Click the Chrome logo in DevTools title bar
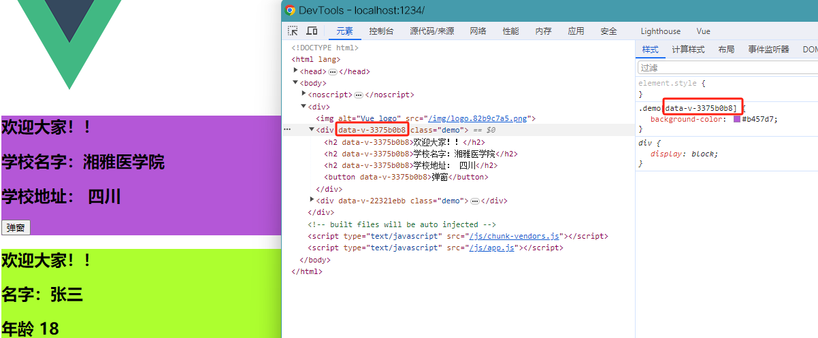 tap(290, 10)
